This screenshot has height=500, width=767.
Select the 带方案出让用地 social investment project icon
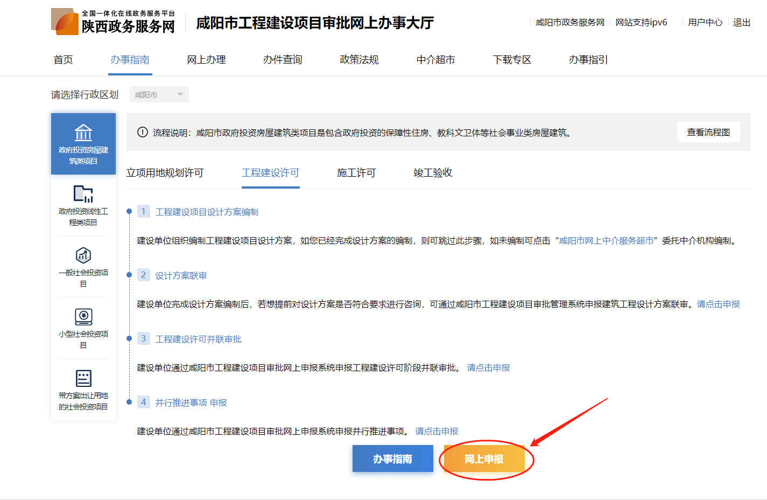[x=83, y=378]
